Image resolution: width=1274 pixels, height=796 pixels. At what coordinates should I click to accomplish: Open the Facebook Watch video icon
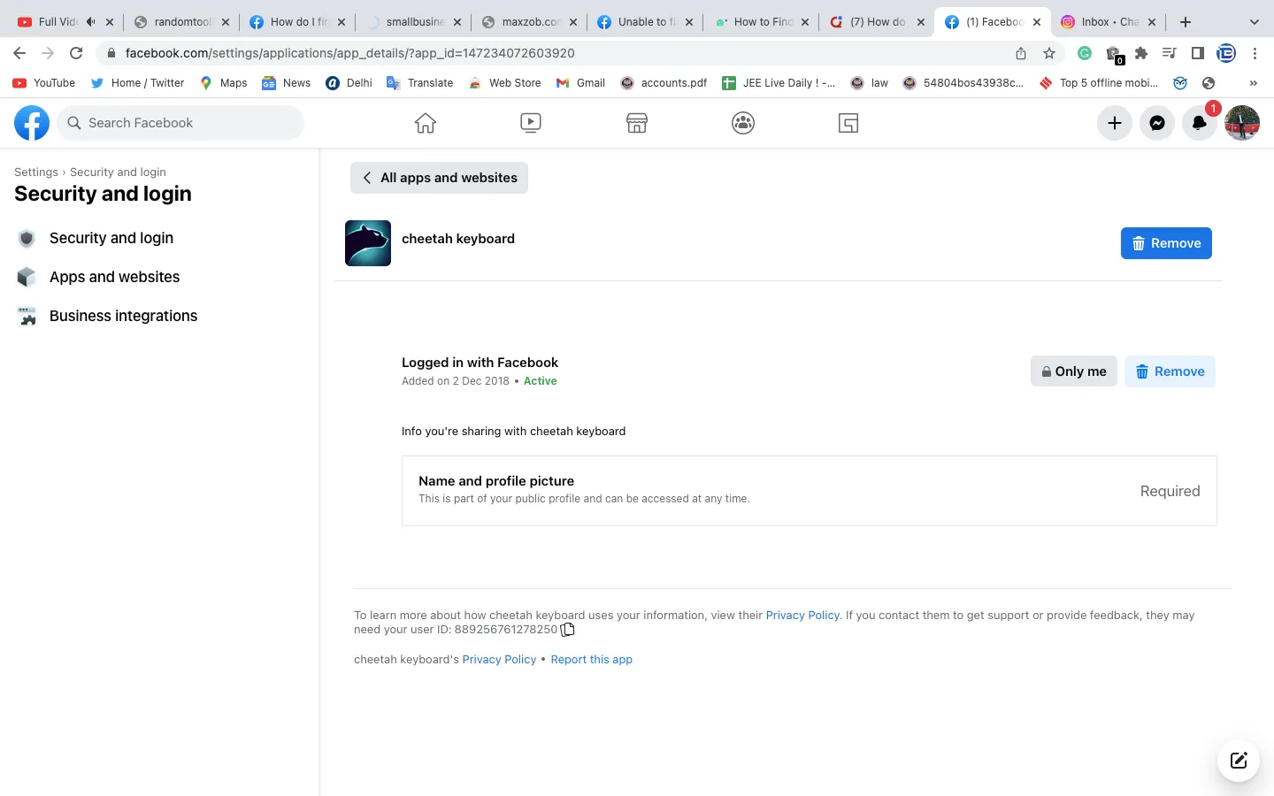531,123
